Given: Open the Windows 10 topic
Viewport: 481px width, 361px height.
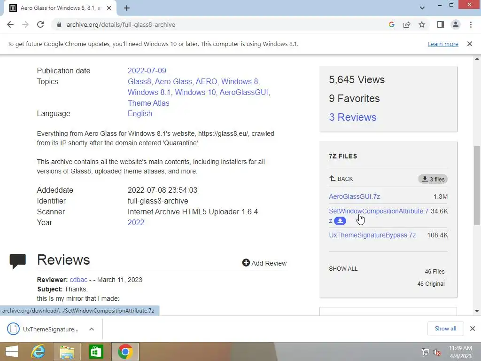Looking at the screenshot, I should (x=195, y=92).
